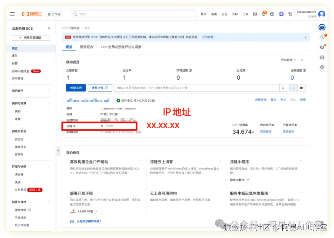This screenshot has height=238, width=334.
Task: Open the 导出数据 dropdown
Action: (288, 60)
